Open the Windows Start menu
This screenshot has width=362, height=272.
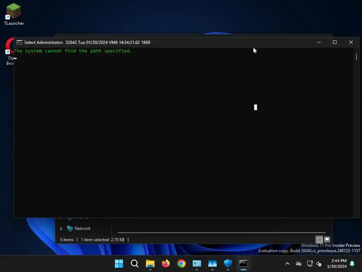tap(119, 263)
